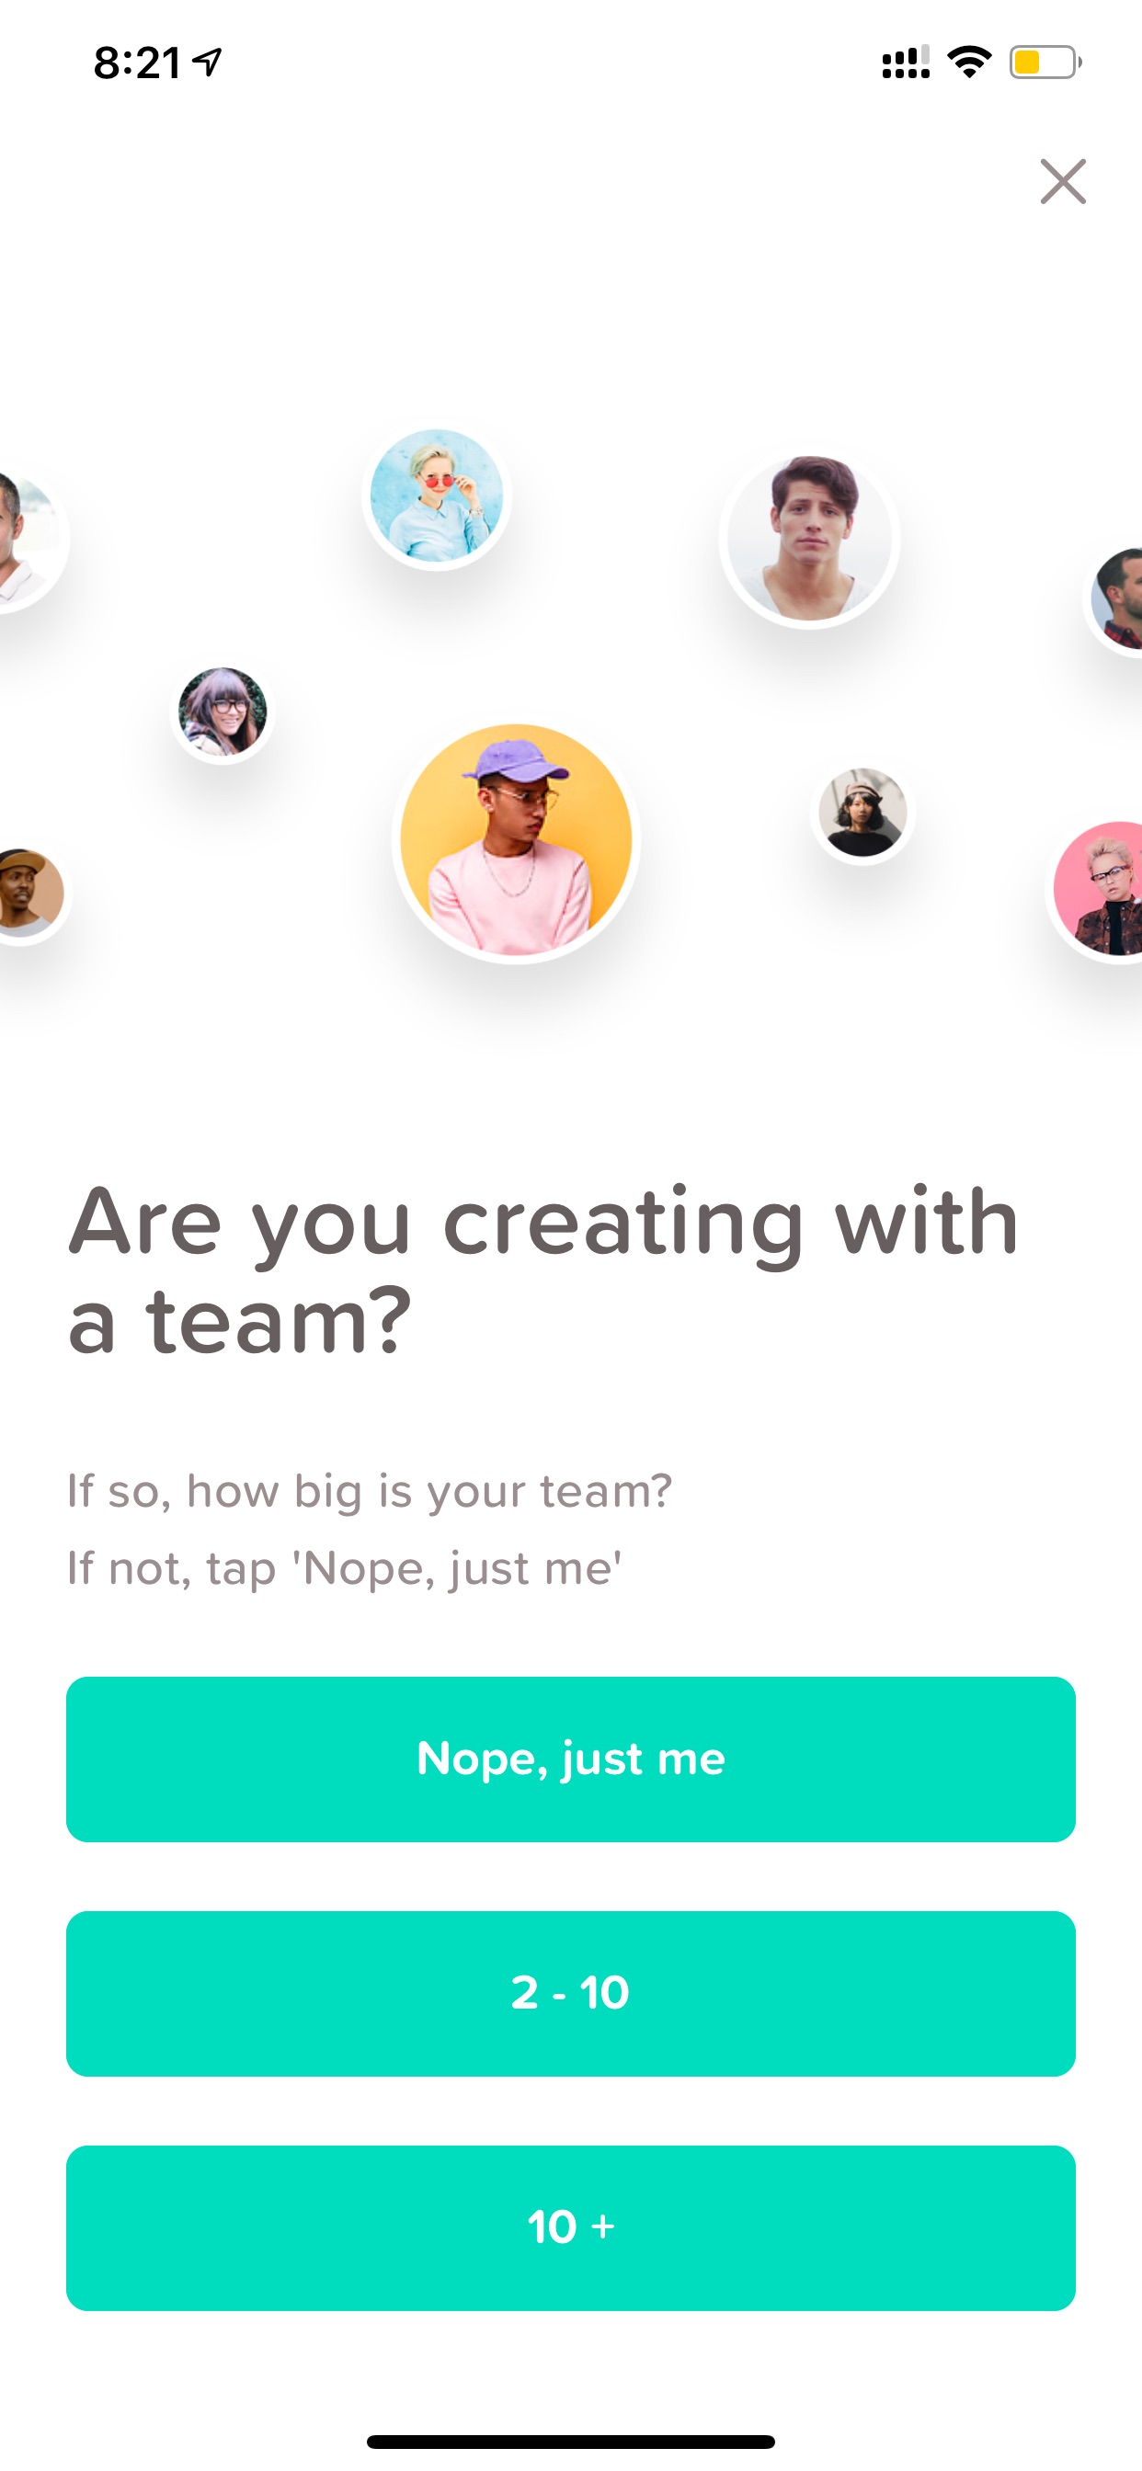Close the team question screen

(x=1062, y=181)
